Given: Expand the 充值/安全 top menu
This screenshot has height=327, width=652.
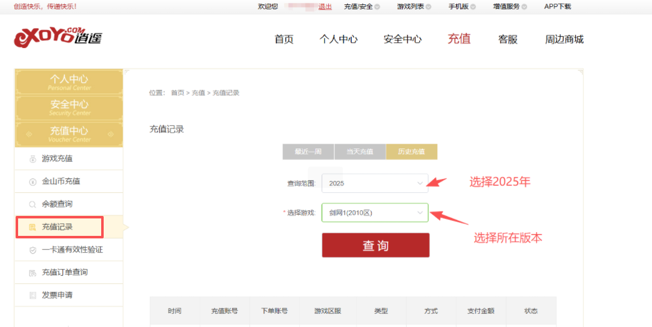Looking at the screenshot, I should click(x=362, y=7).
